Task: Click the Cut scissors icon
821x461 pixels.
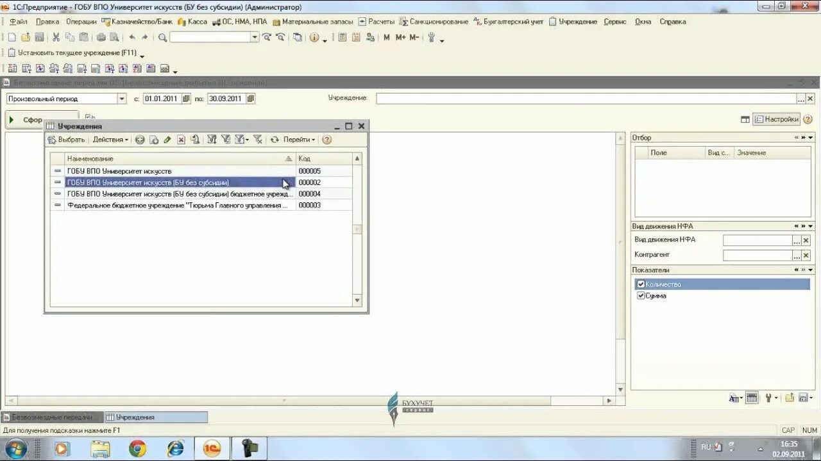Action: (56, 38)
